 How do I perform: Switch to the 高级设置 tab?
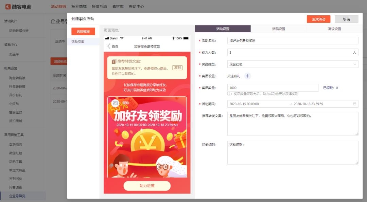[334, 29]
